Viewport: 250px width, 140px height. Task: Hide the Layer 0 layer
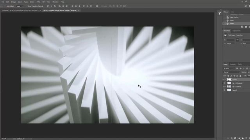pyautogui.click(x=225, y=90)
